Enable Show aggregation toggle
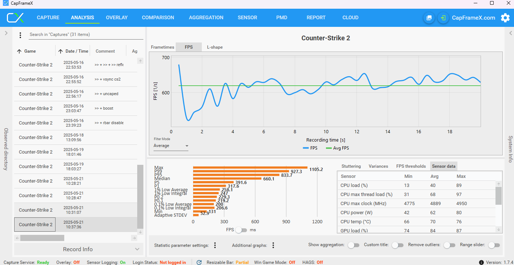 (x=353, y=245)
